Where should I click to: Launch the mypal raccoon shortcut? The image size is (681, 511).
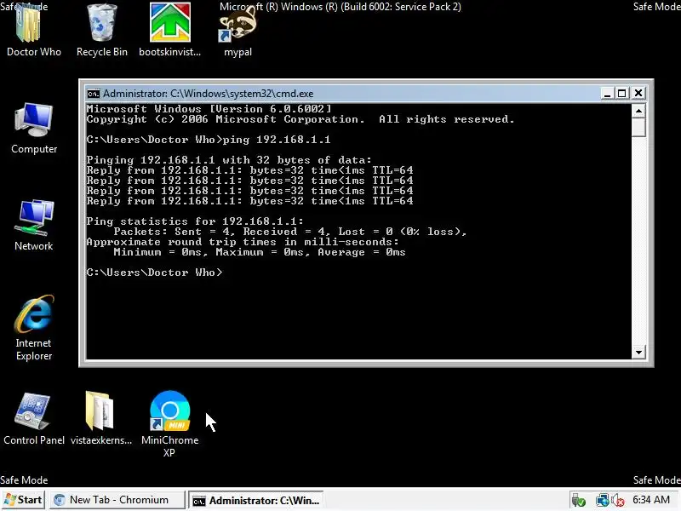point(237,32)
